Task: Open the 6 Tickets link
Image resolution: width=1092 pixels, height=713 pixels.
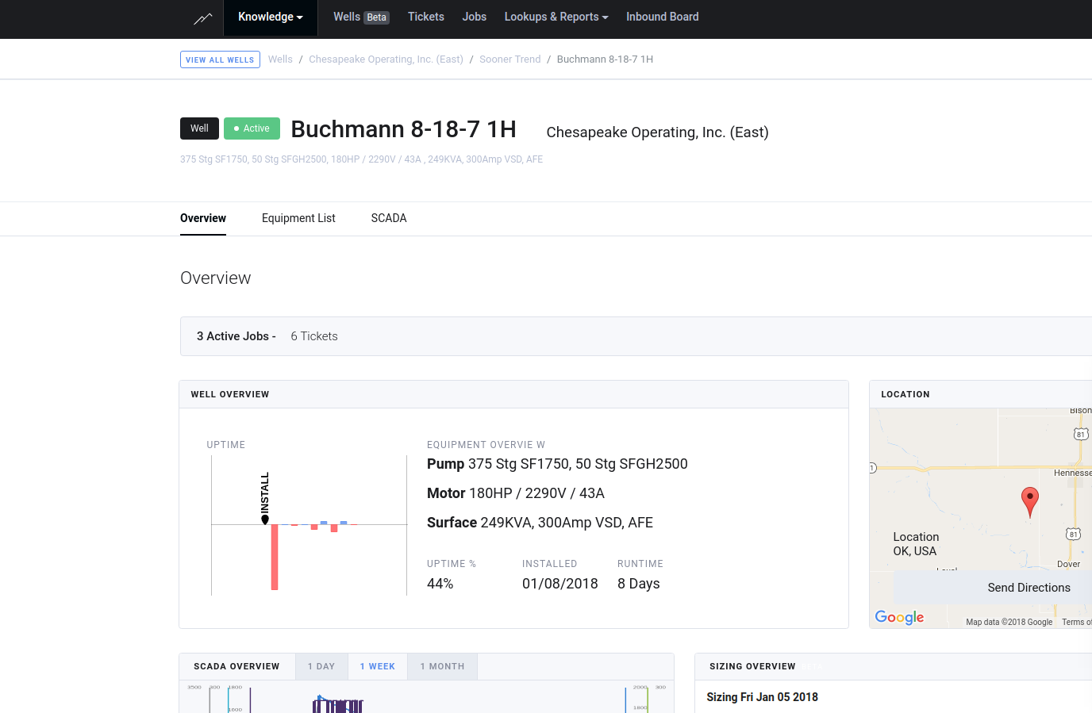Action: point(313,335)
